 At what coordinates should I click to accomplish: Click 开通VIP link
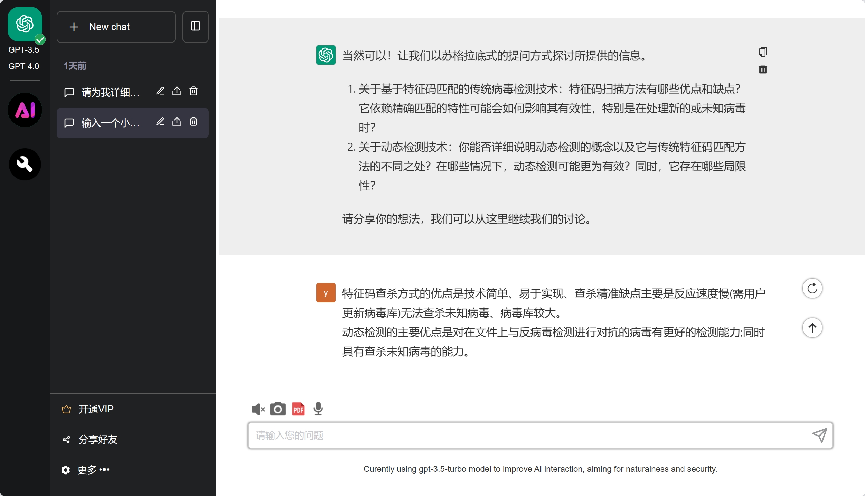pos(96,409)
